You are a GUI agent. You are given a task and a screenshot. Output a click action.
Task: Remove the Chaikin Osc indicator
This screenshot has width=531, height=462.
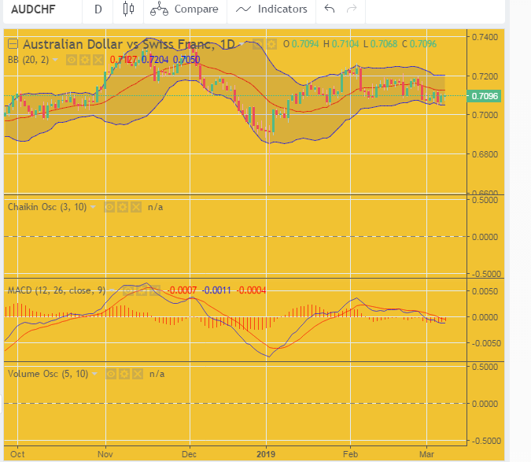(135, 207)
